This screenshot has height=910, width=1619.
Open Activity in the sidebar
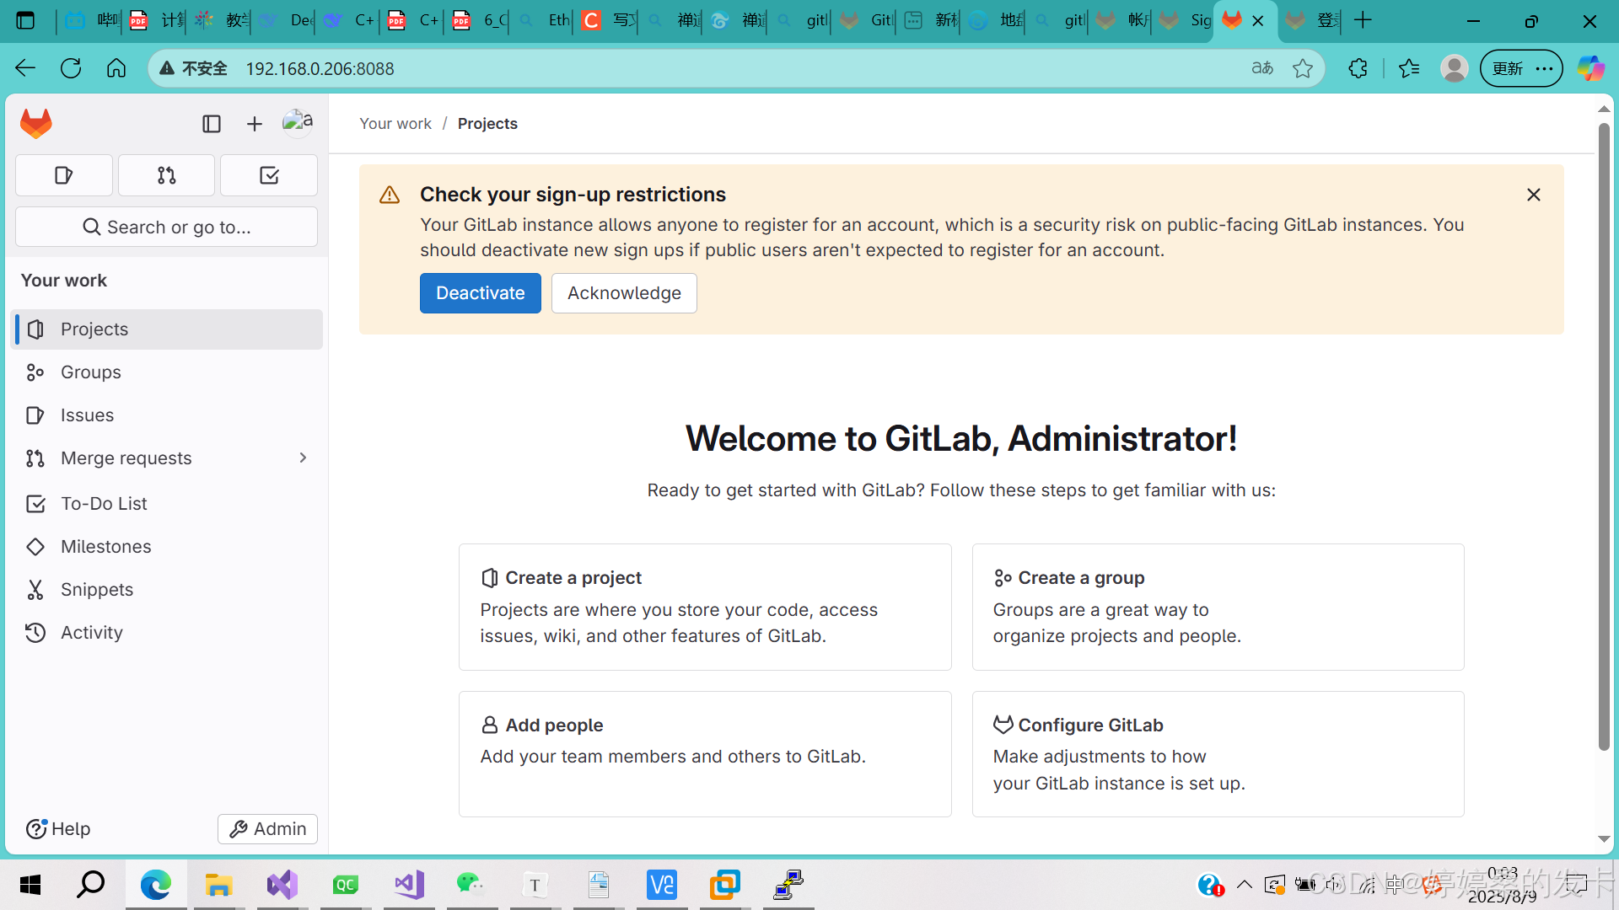(167, 632)
